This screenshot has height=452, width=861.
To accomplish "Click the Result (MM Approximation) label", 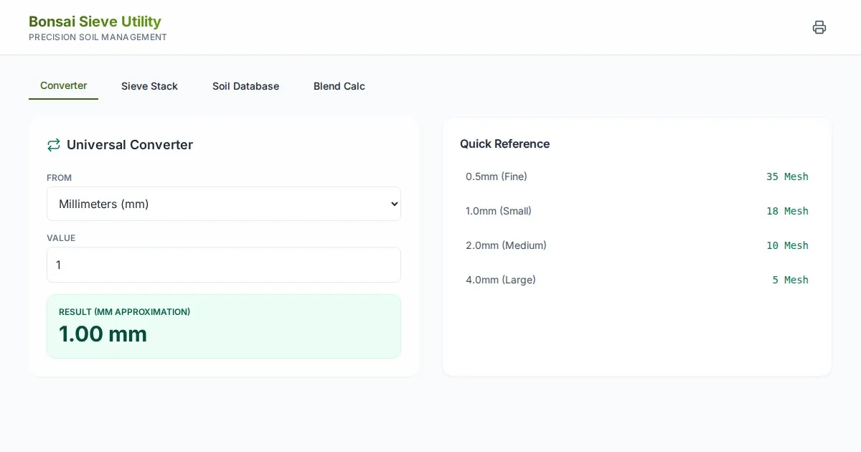I will [x=124, y=312].
